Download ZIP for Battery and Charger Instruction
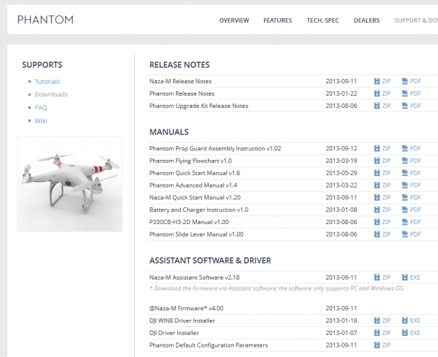 pyautogui.click(x=382, y=210)
